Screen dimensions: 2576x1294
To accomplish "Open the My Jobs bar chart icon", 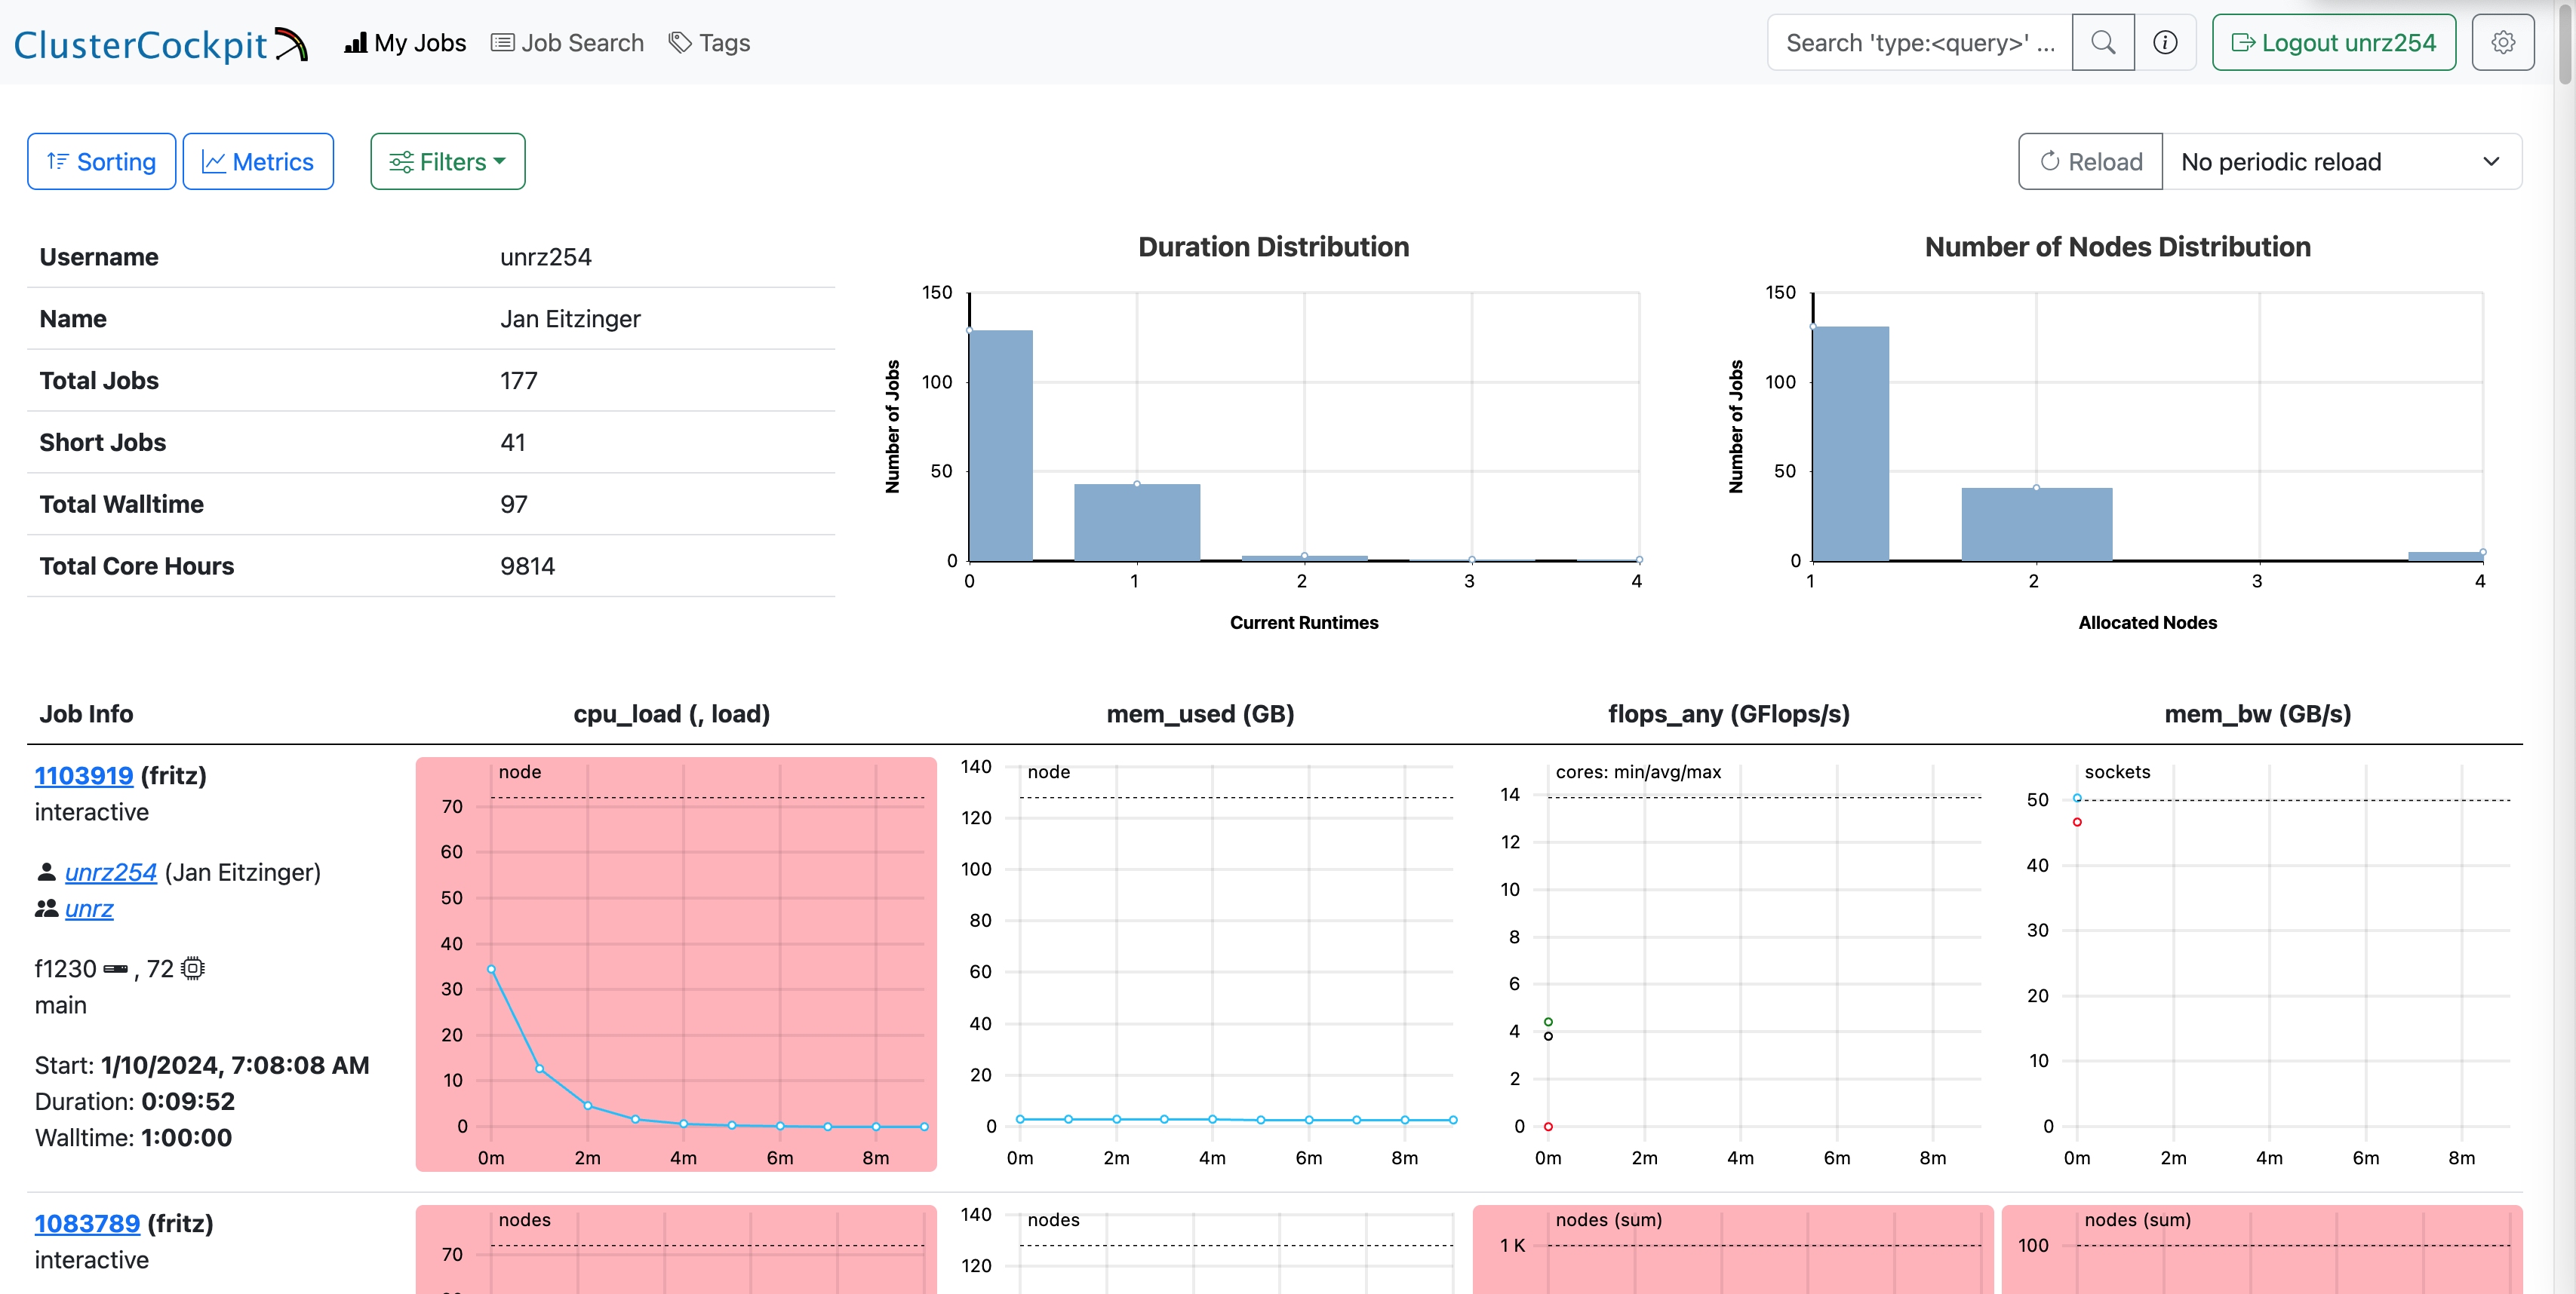I will [x=352, y=43].
